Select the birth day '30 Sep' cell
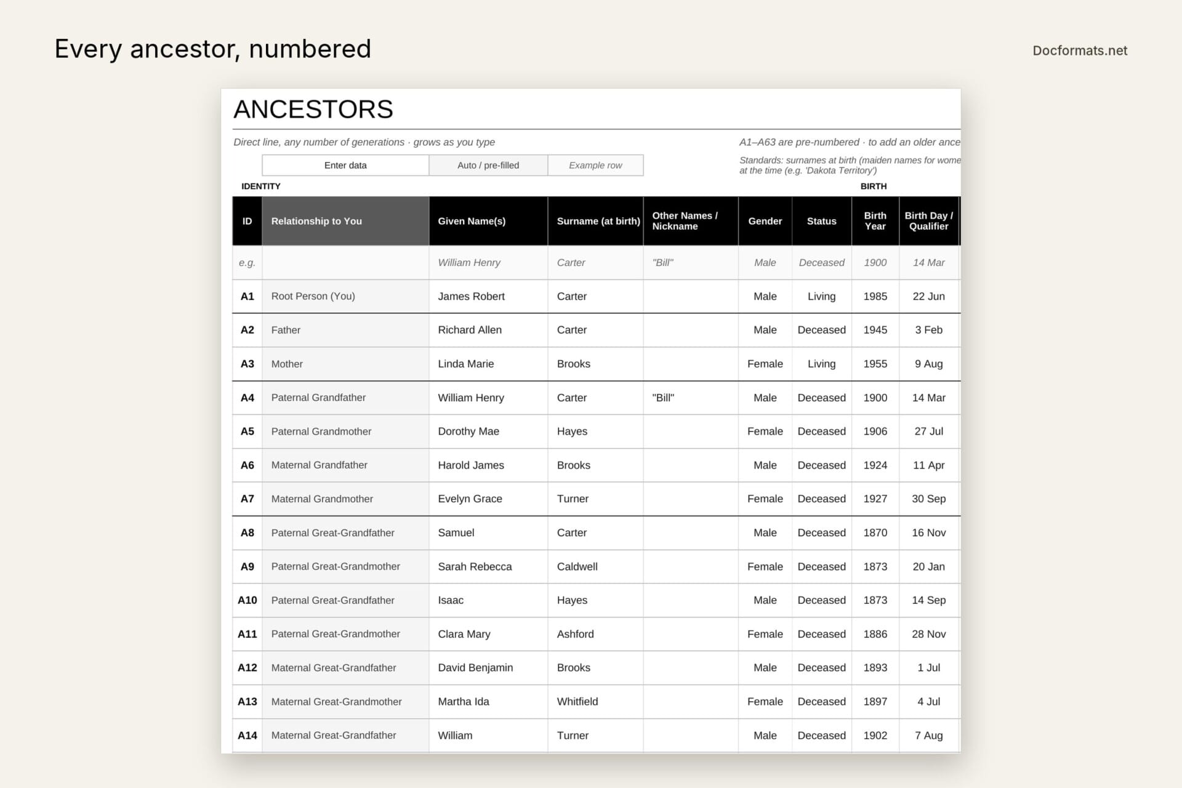This screenshot has height=788, width=1182. click(x=929, y=499)
